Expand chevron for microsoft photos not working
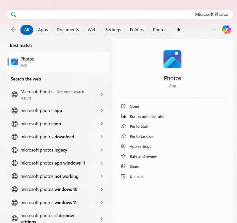Screen dimensions: 237x223 (102, 176)
